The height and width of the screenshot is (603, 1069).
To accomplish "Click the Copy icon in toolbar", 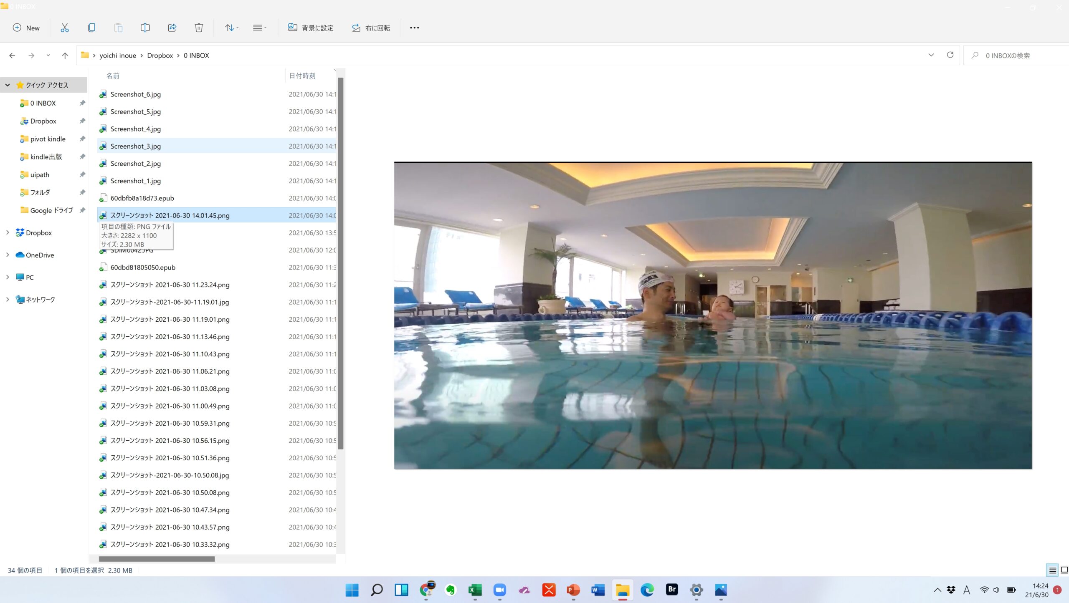I will [x=91, y=28].
